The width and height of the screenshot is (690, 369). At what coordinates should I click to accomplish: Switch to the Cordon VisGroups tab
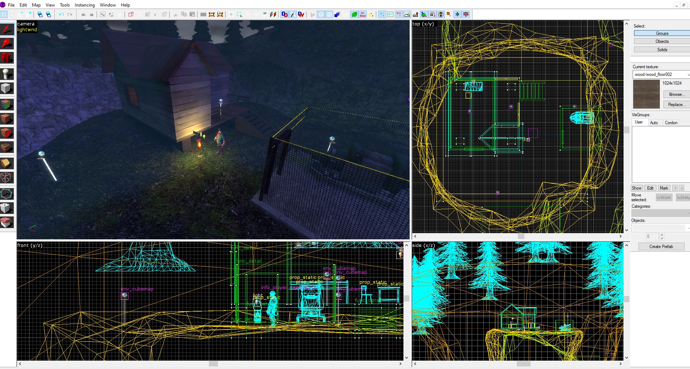671,123
